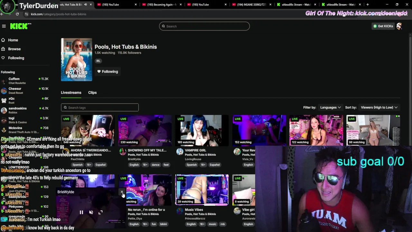Image resolution: width=412 pixels, height=232 pixels.
Task: Click the Search tags field
Action: coord(100,108)
